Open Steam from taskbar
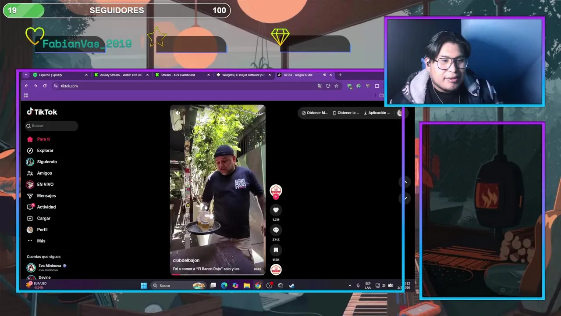 coord(291,286)
